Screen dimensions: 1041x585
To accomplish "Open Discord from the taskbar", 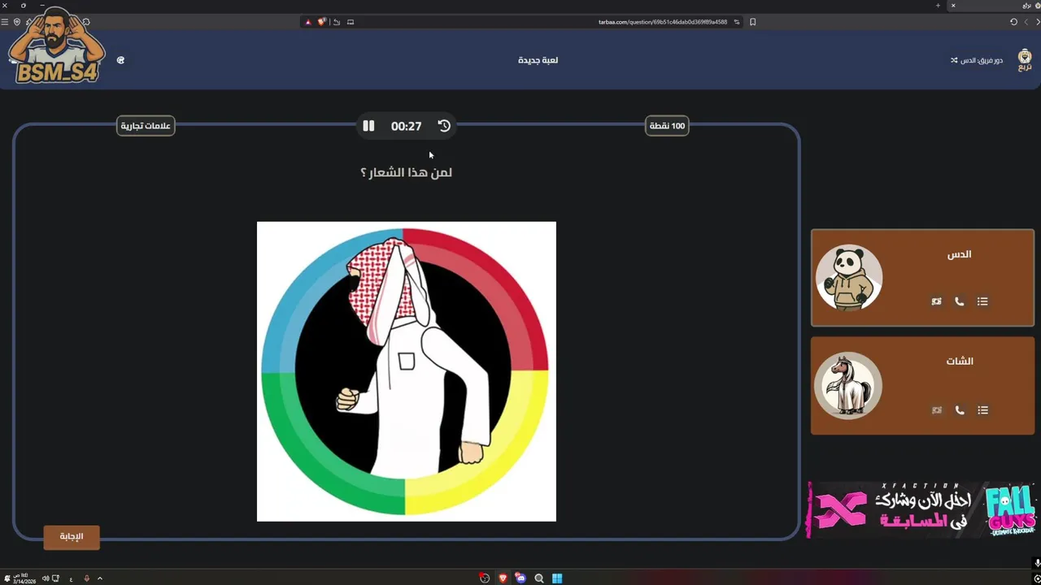I will click(x=520, y=578).
